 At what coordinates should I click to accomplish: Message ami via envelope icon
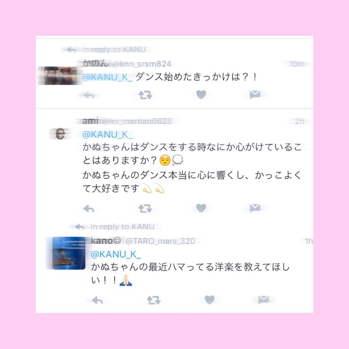coord(255,208)
